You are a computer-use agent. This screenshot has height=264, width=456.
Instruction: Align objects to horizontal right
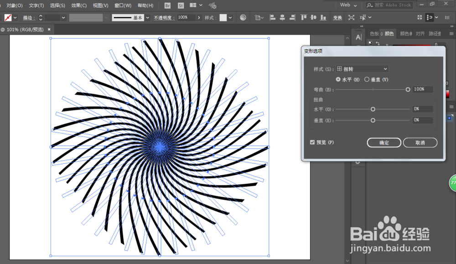click(292, 18)
